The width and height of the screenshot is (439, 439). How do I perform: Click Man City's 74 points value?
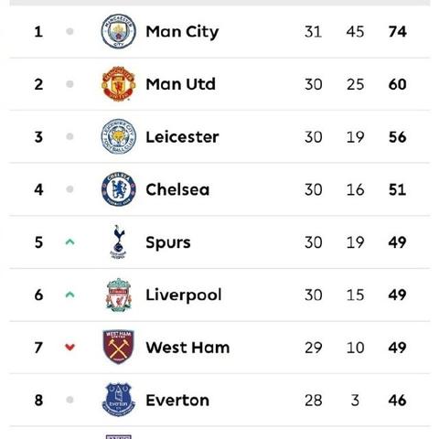(x=397, y=32)
